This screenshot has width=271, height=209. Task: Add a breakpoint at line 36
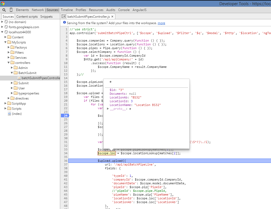coord(66,161)
